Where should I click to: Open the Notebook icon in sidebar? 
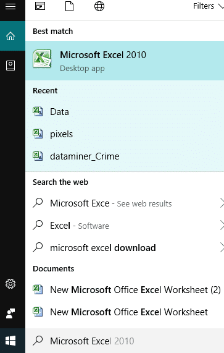[10, 66]
